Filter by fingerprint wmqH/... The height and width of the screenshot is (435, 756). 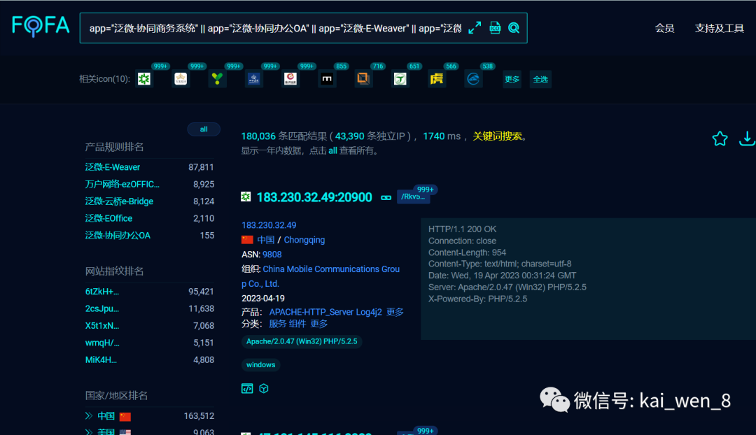pos(102,343)
